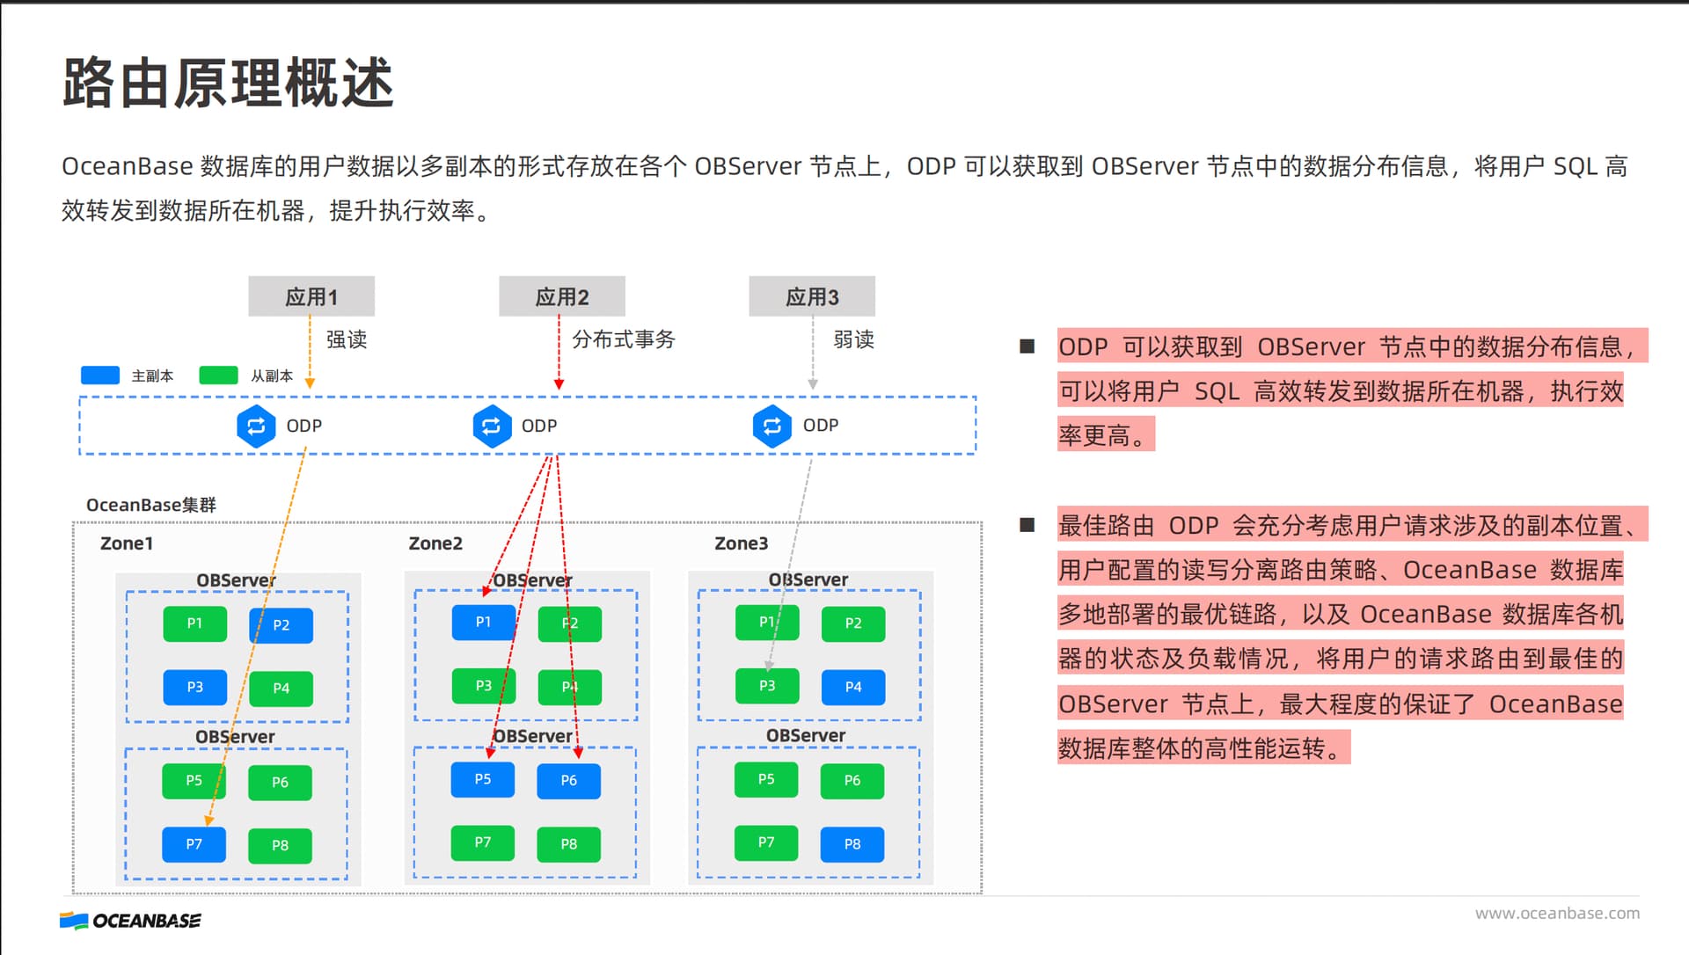Select the 应用1 box
This screenshot has height=955, width=1689.
coord(311,296)
